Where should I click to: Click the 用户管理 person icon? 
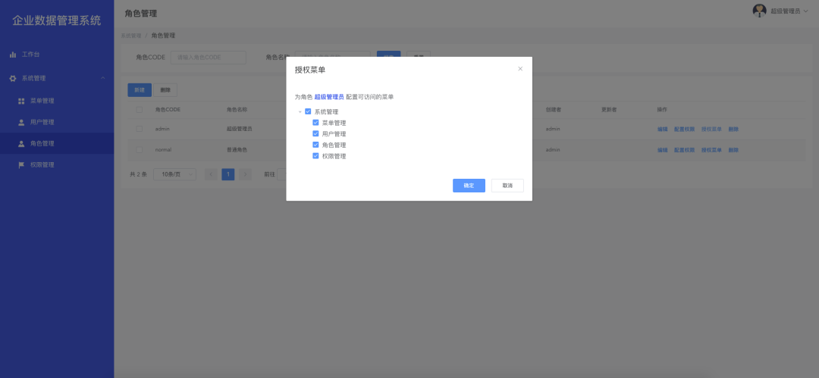click(21, 122)
